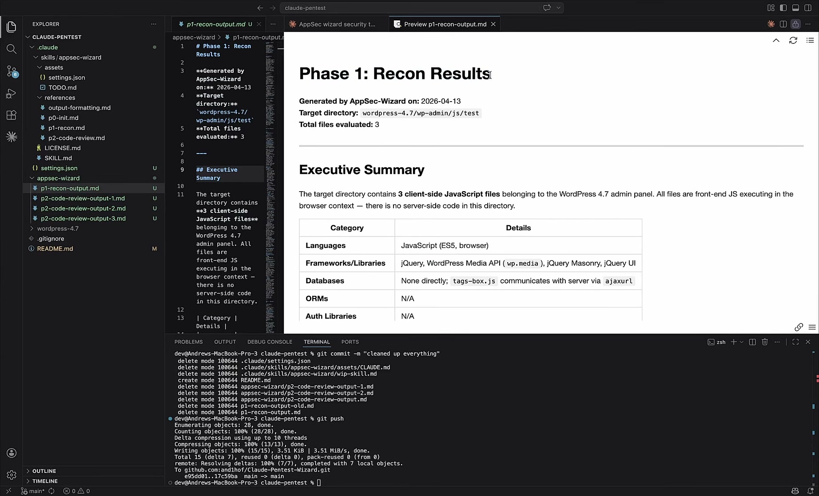Image resolution: width=819 pixels, height=496 pixels.
Task: Click the Claude spark icon in editor toolbar
Action: 771,24
